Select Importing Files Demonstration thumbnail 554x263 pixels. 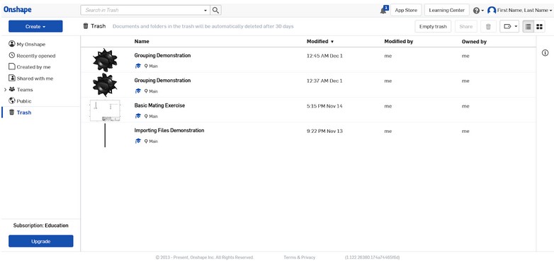pos(105,135)
